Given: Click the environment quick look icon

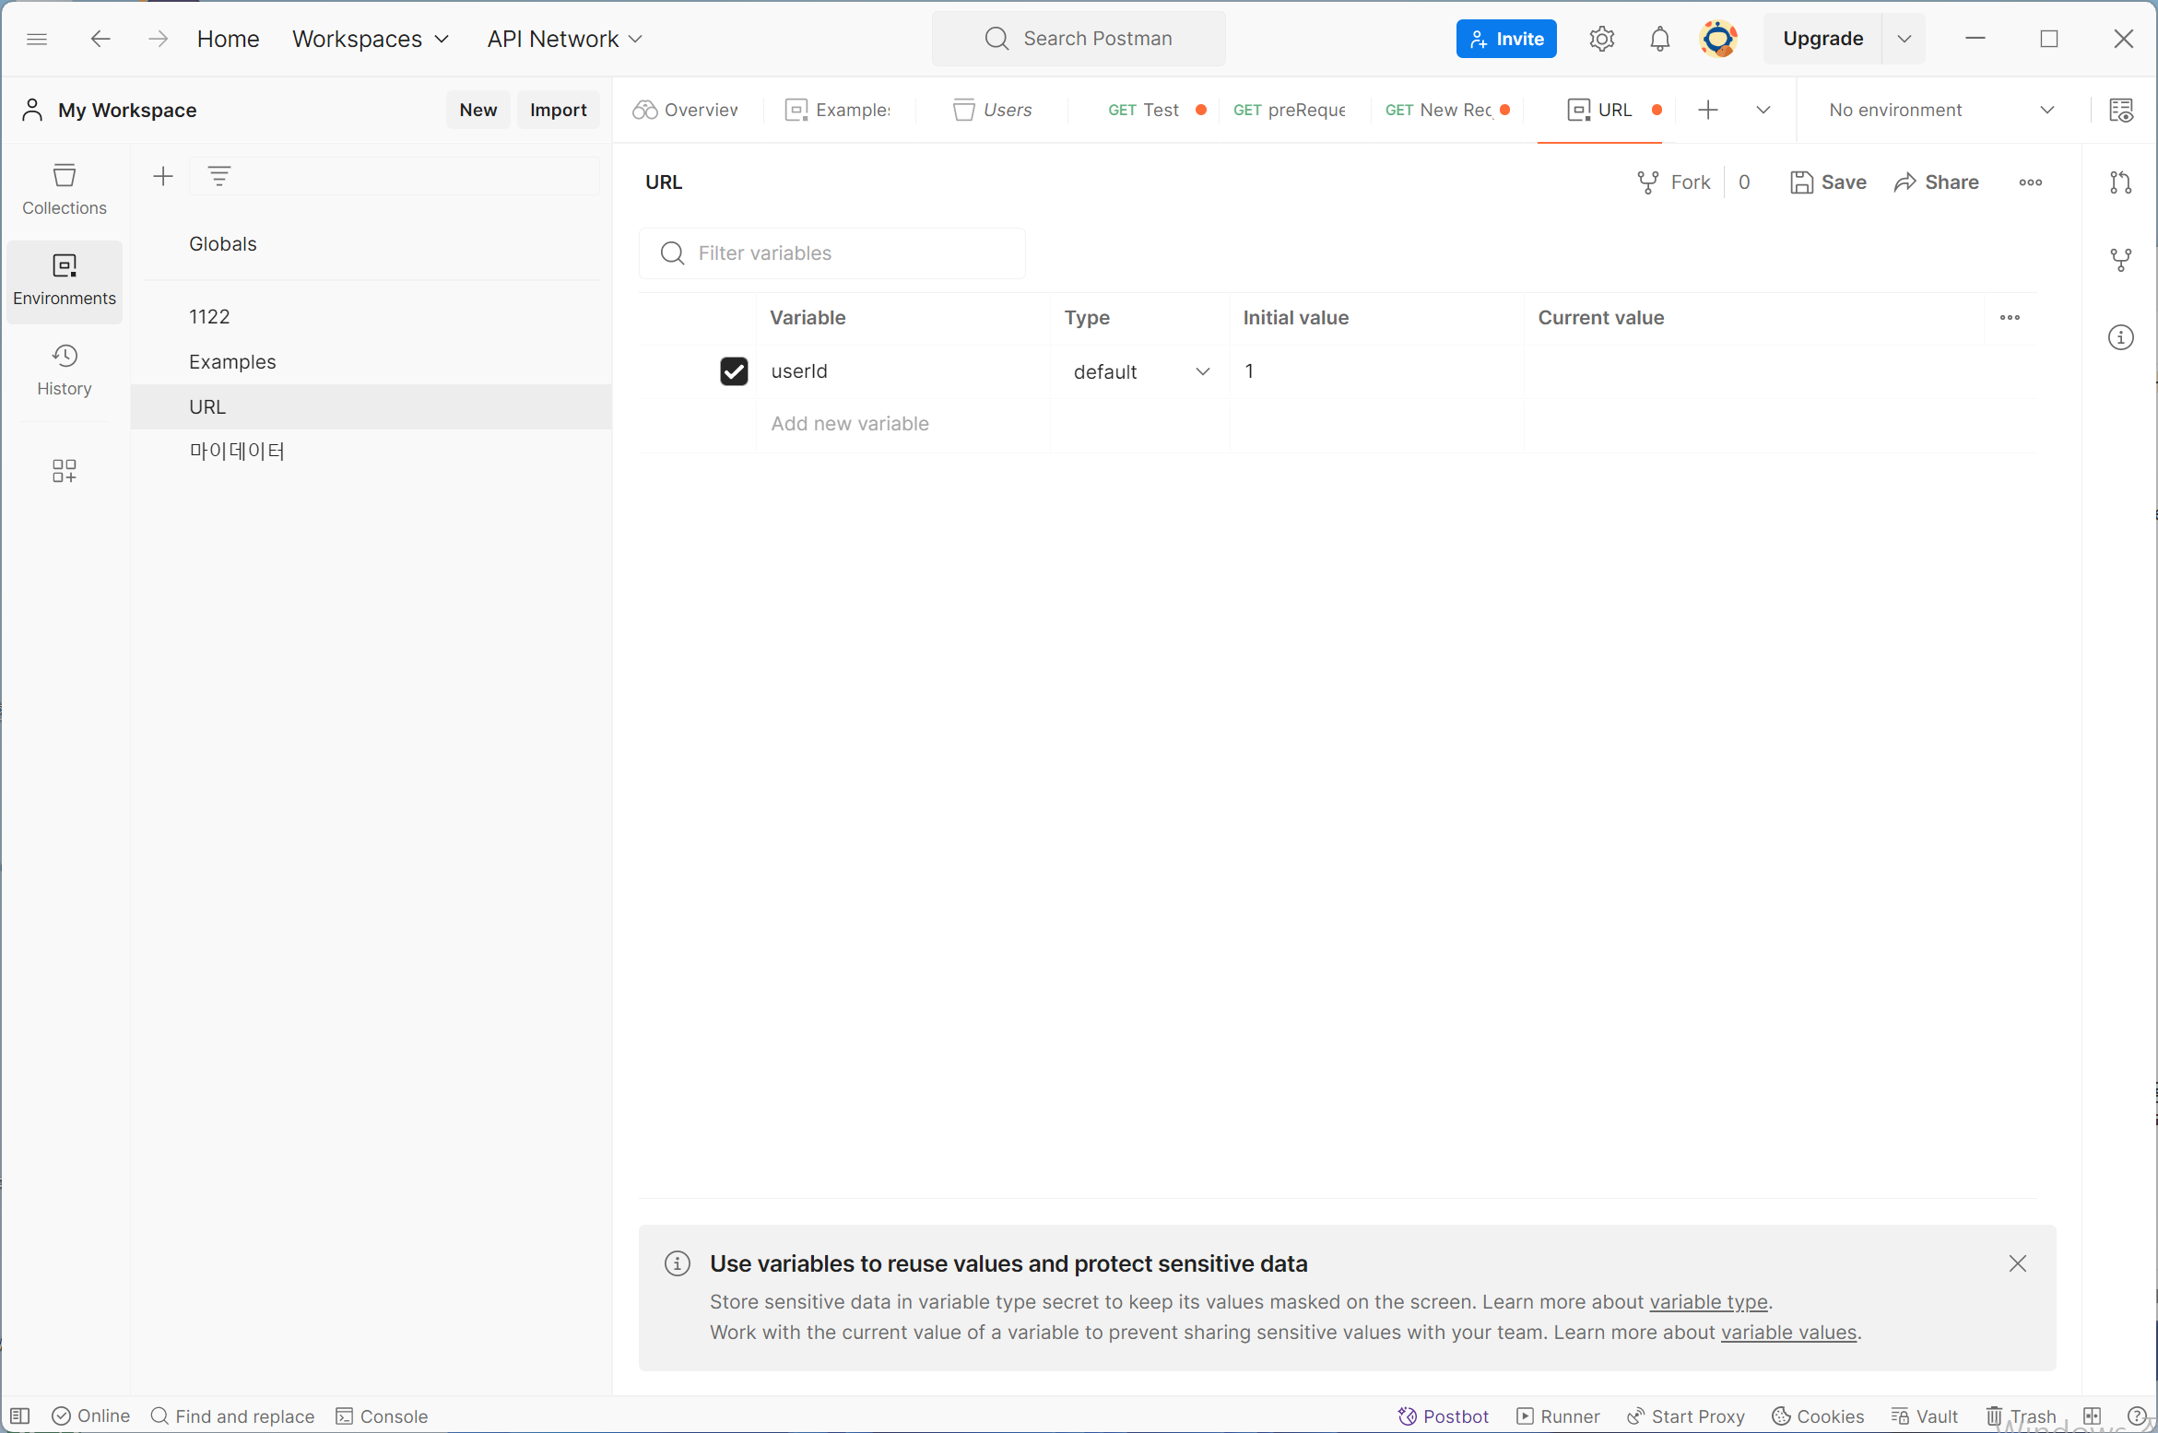Looking at the screenshot, I should pyautogui.click(x=2120, y=111).
